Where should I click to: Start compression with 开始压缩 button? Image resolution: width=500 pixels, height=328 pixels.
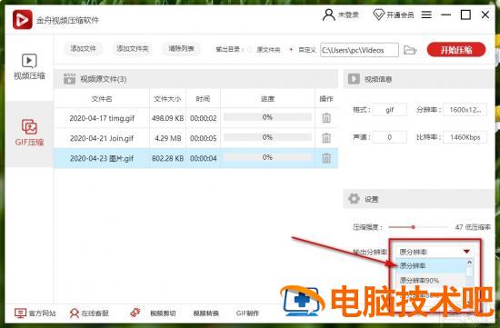(x=456, y=50)
